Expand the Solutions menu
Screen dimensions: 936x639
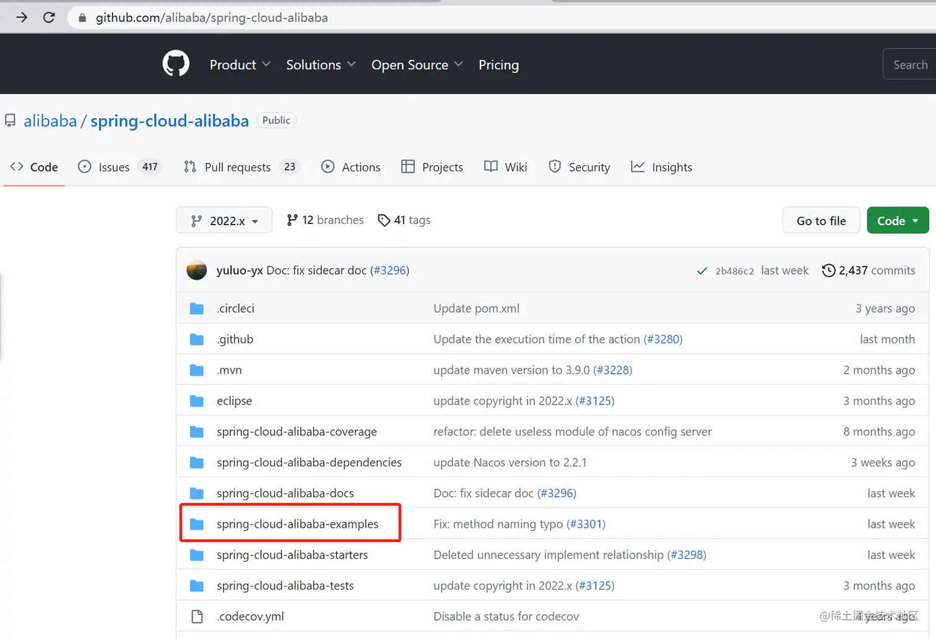(321, 64)
